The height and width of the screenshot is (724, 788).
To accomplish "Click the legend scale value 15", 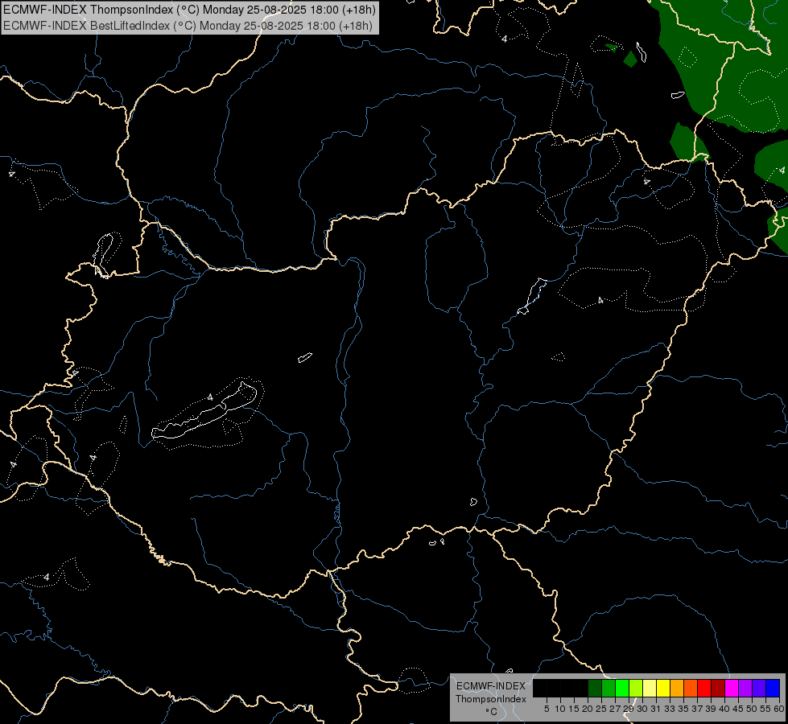I will (574, 709).
